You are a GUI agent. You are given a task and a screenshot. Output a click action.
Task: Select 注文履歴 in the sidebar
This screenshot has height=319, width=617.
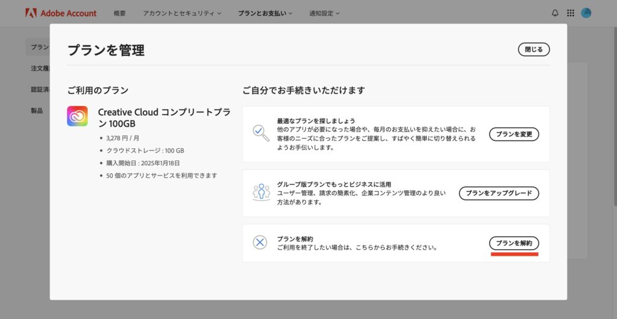(40, 68)
